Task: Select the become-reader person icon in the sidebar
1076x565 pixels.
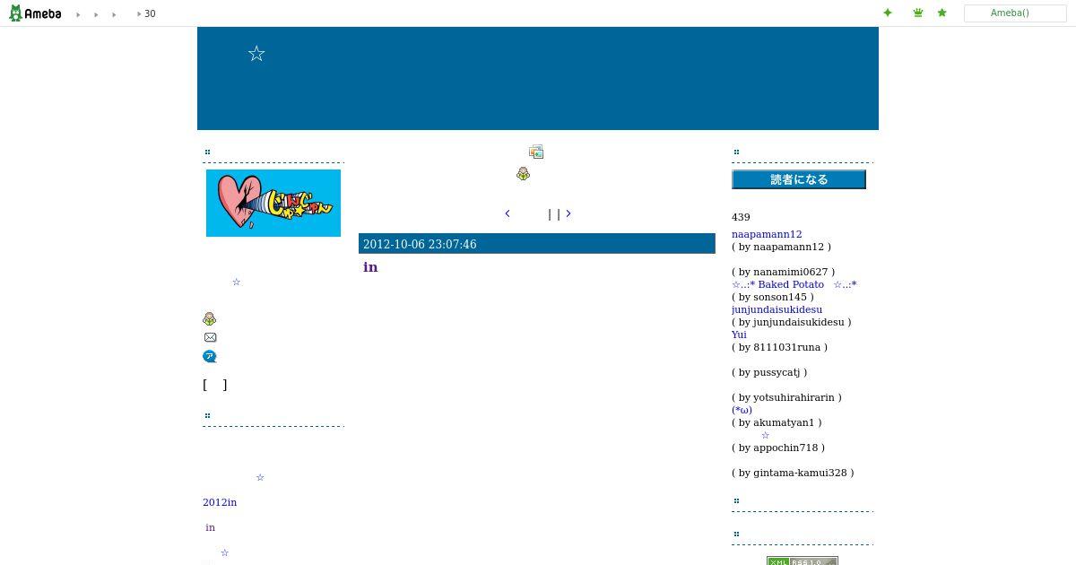Action: (x=209, y=318)
